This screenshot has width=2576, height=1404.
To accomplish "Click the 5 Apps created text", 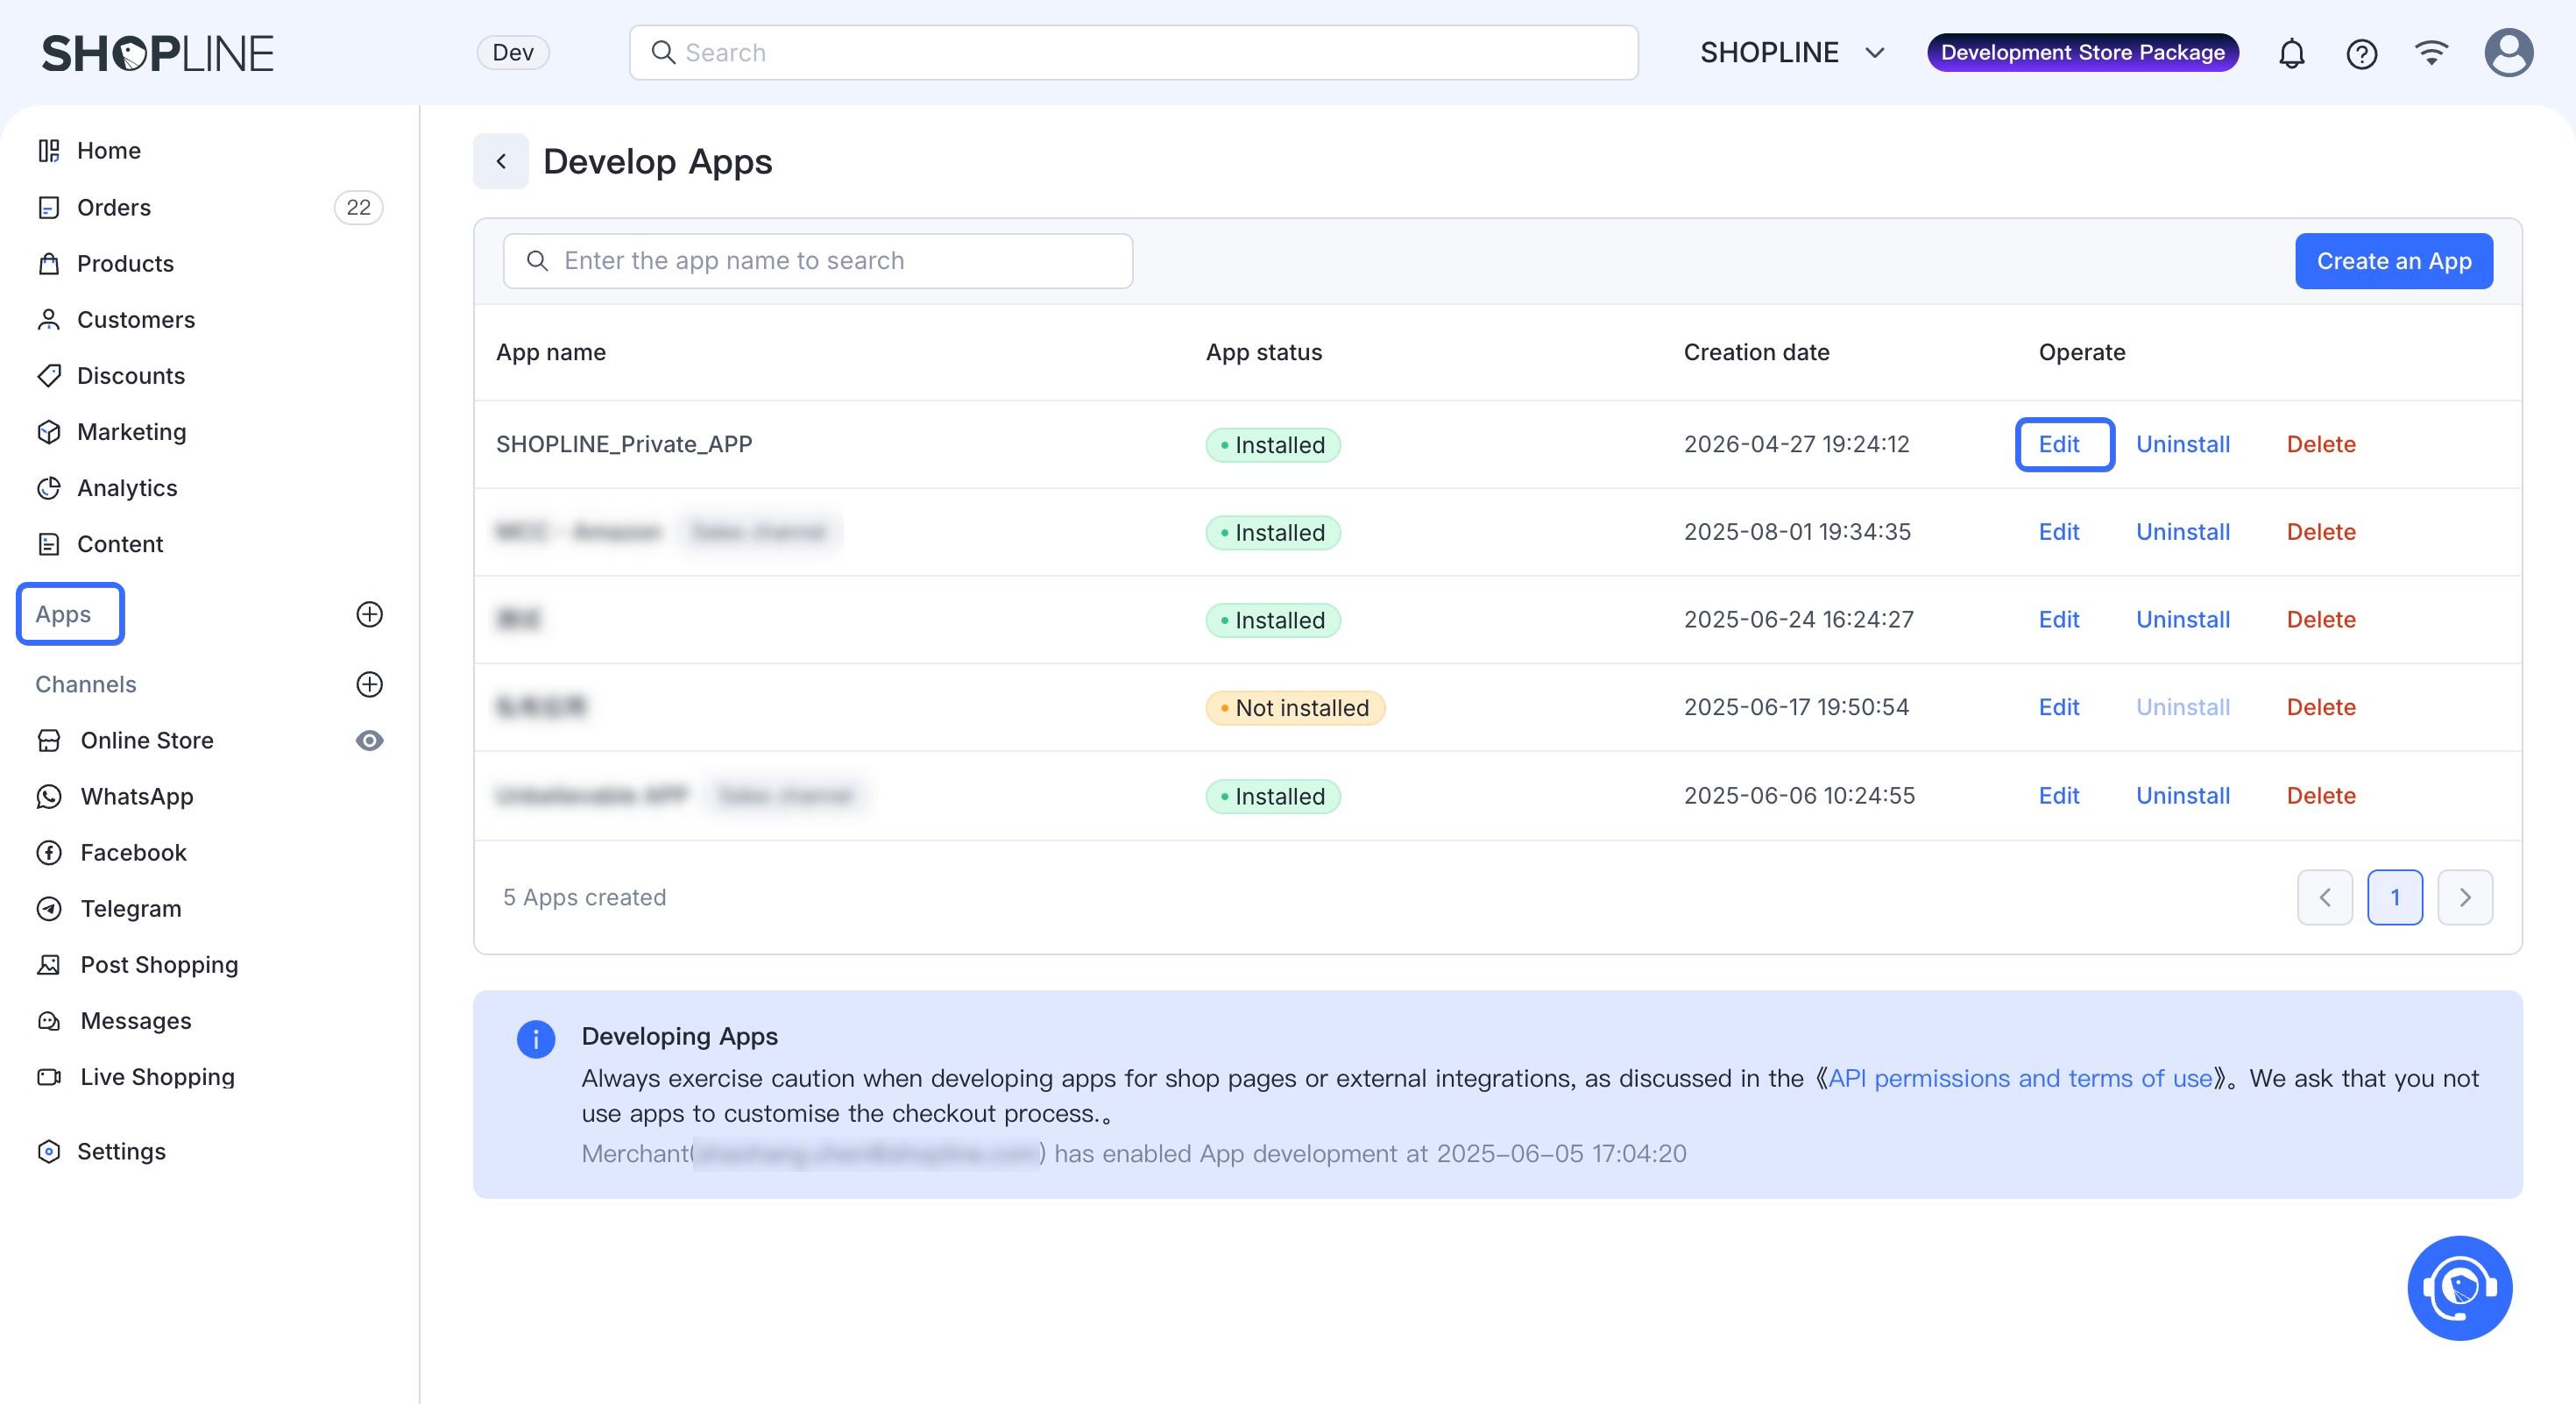I will tap(584, 897).
